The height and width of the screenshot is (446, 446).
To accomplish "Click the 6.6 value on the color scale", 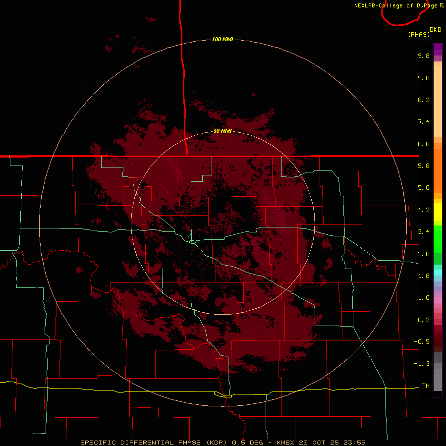I will coord(424,144).
